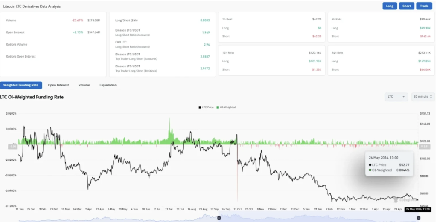Image resolution: width=437 pixels, height=222 pixels.
Task: Click the Long/Short (24h) value 0.8083
Action: coord(205,20)
